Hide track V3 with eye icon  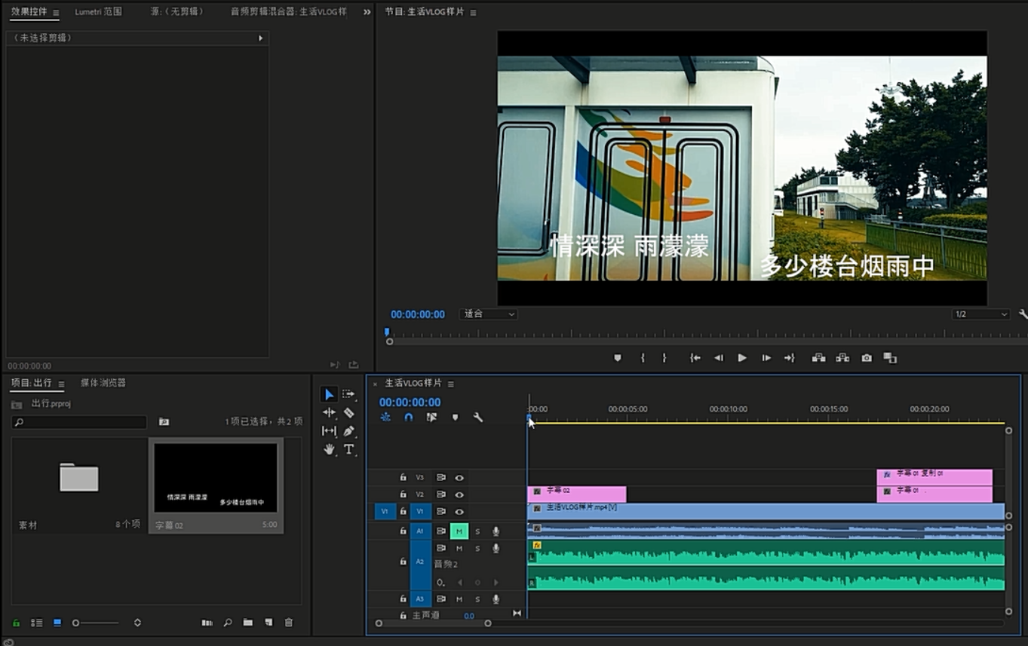pos(459,477)
